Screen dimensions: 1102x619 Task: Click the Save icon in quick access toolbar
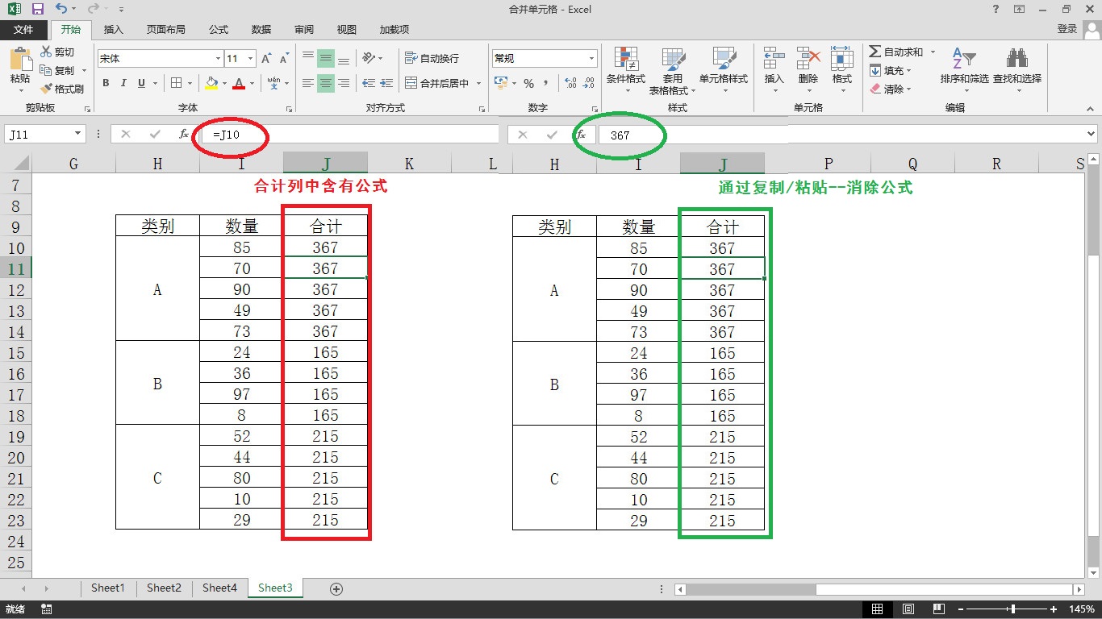[x=37, y=9]
